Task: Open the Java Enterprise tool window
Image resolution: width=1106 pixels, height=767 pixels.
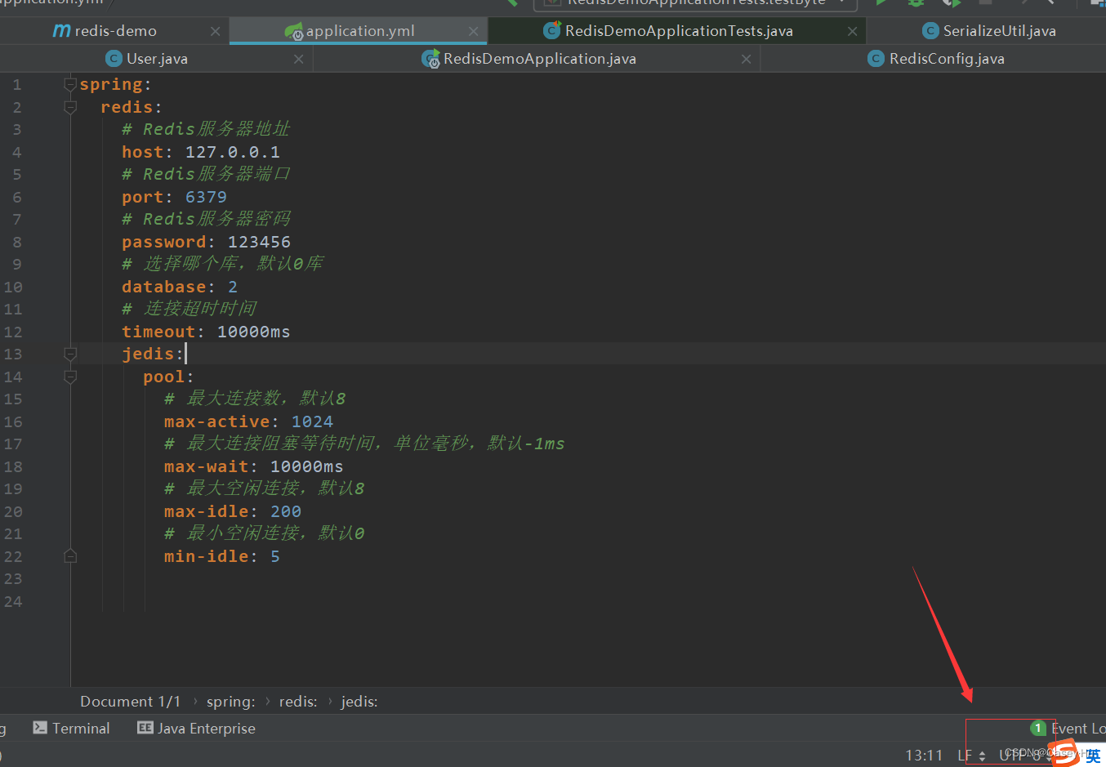Action: (196, 728)
